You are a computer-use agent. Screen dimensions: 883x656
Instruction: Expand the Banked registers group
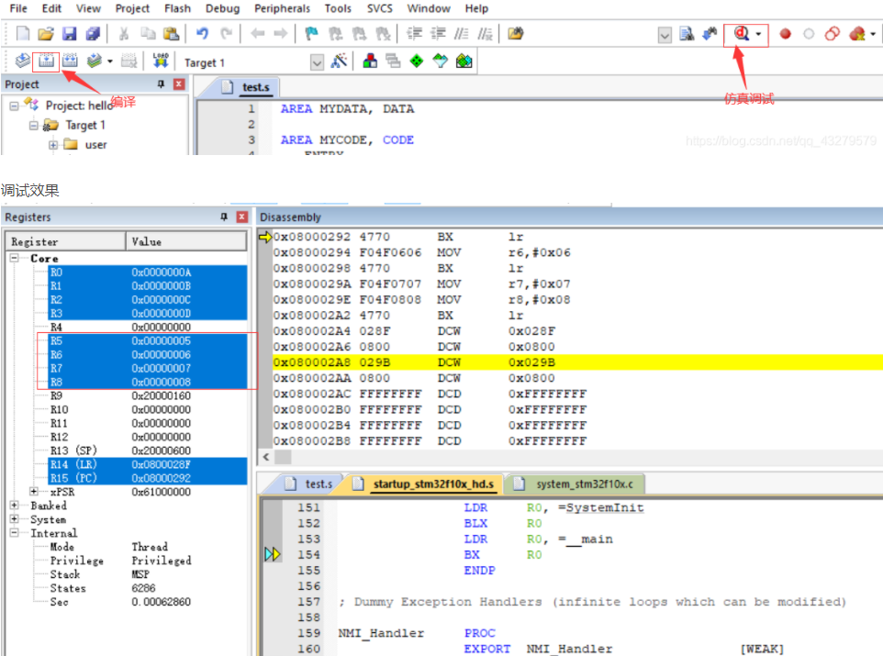[x=14, y=506]
